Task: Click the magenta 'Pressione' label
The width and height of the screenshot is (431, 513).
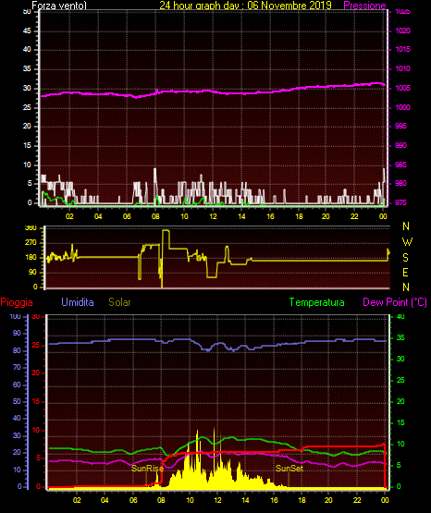Action: click(x=364, y=6)
